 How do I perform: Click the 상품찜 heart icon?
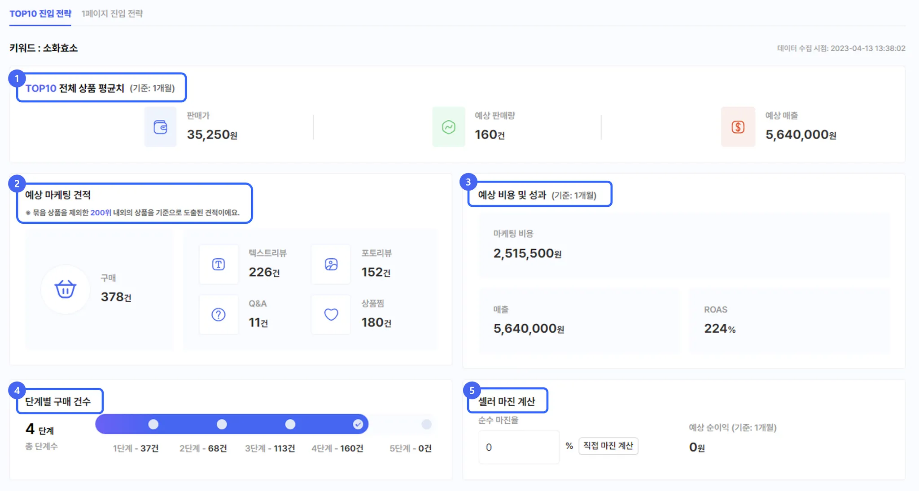point(331,315)
